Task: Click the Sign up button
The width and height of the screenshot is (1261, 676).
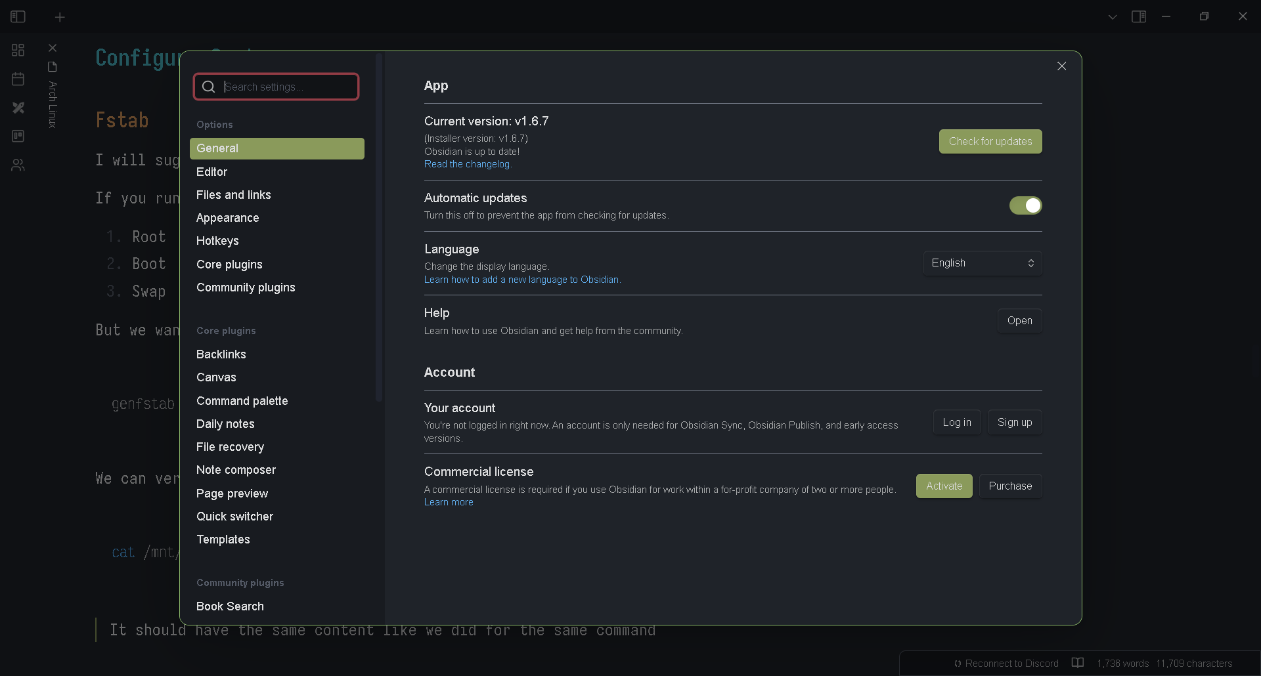Action: (x=1015, y=423)
